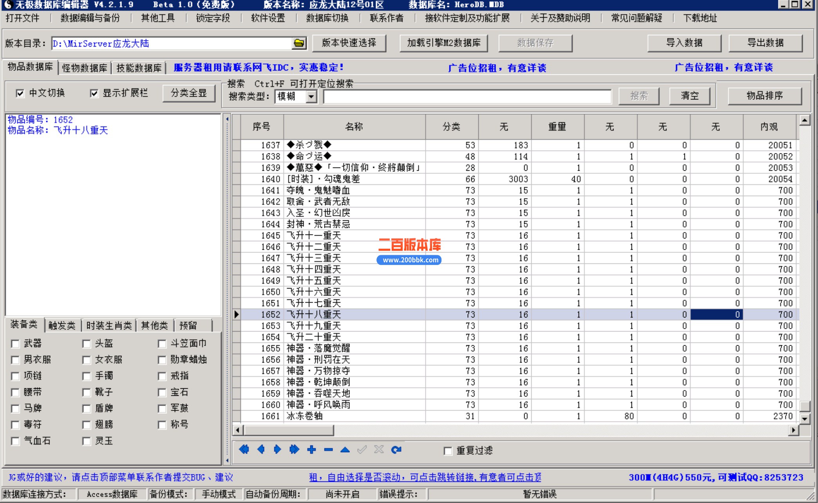818x503 pixels.
Task: Click the refresh data icon in navigator
Action: click(x=396, y=449)
